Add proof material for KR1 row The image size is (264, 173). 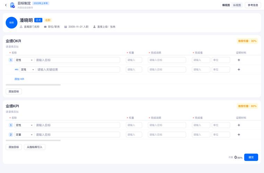[239, 69]
